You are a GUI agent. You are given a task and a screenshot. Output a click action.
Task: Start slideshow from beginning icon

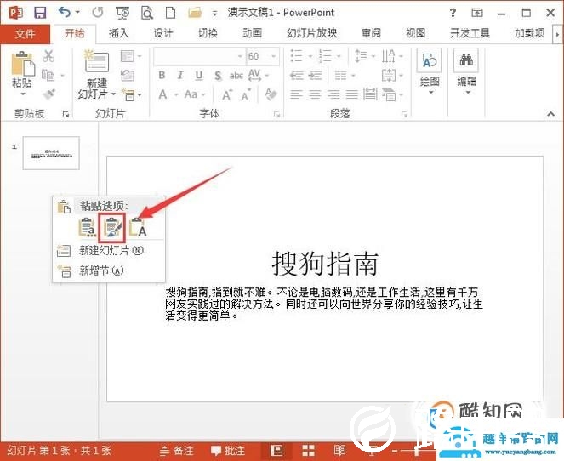[122, 14]
